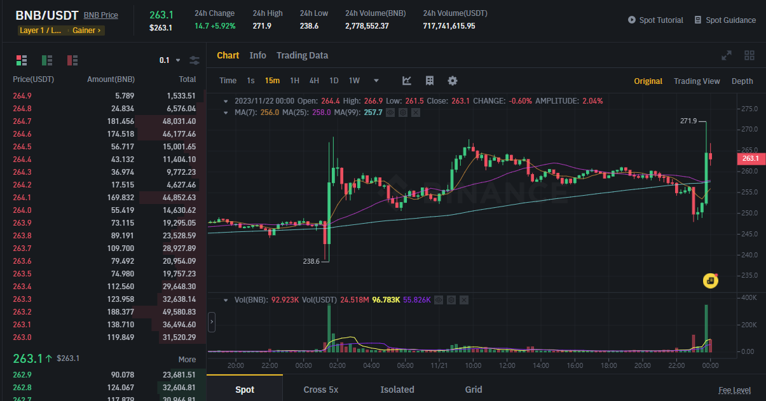Image resolution: width=766 pixels, height=401 pixels.
Task: Switch to the Chart tab
Action: [228, 55]
